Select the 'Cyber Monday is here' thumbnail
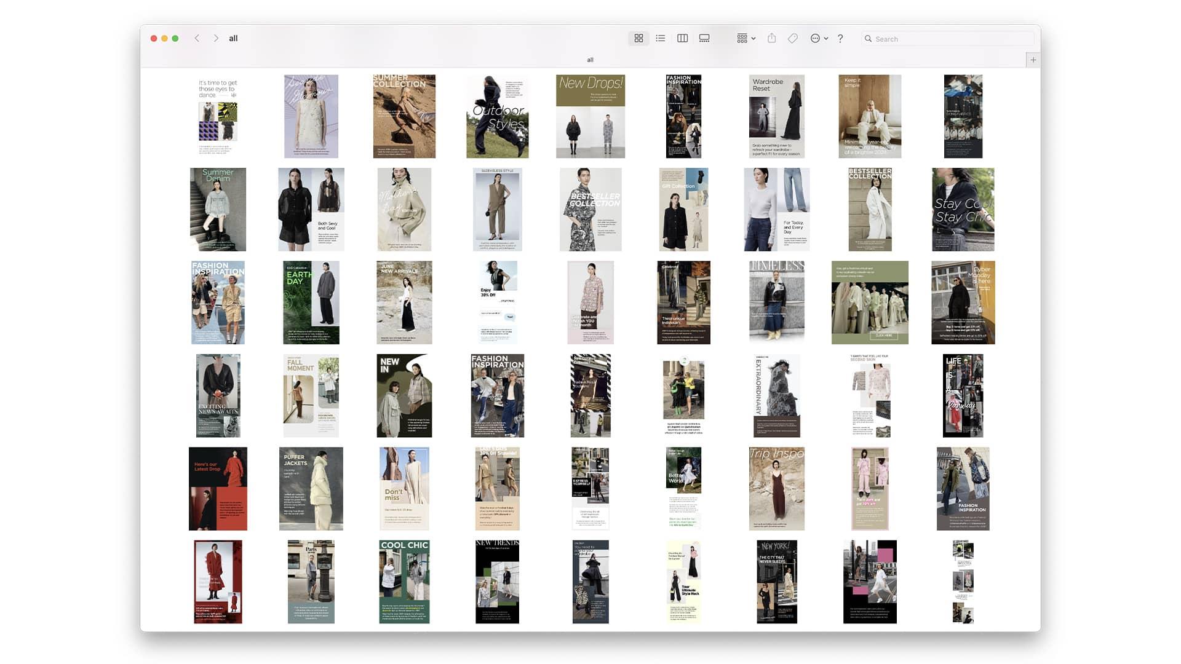The image size is (1181, 664). point(963,302)
